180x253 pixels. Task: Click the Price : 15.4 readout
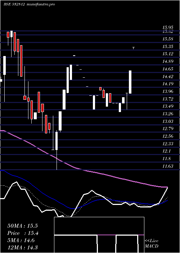tap(22, 233)
